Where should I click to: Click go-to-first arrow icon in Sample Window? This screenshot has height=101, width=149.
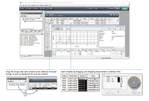click(x=108, y=29)
